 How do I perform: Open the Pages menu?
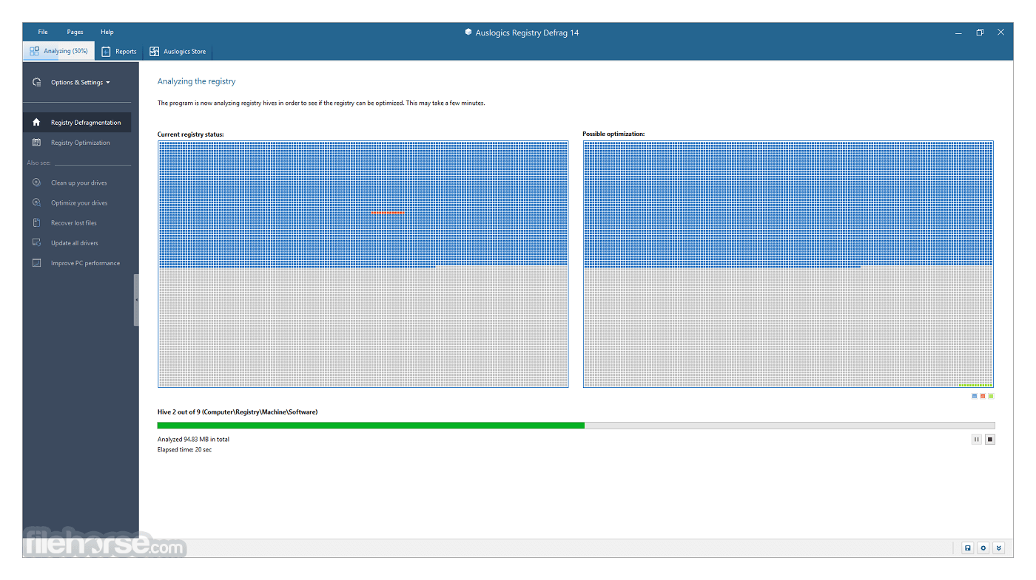pos(75,32)
